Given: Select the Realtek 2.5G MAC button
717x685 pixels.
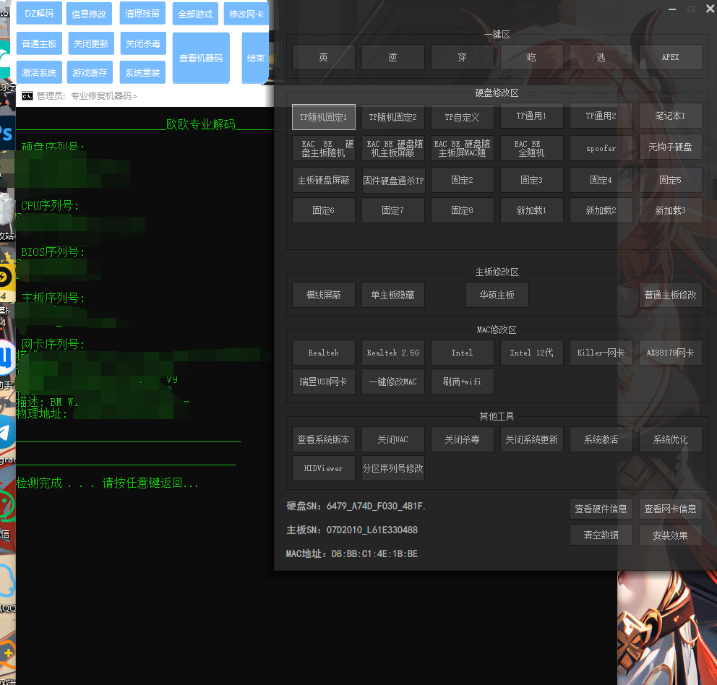Looking at the screenshot, I should tap(392, 353).
